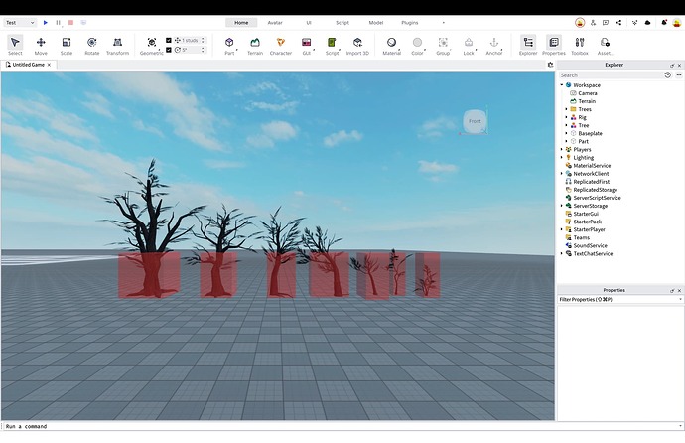Focus the Filter Properties field
This screenshot has height=443, width=685.
pos(619,299)
